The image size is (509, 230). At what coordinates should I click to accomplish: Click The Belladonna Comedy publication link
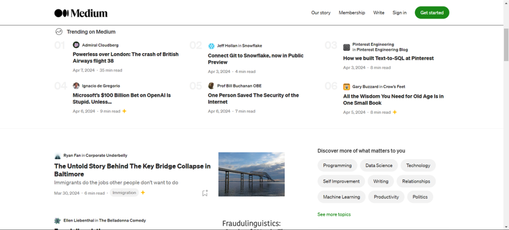pyautogui.click(x=123, y=221)
